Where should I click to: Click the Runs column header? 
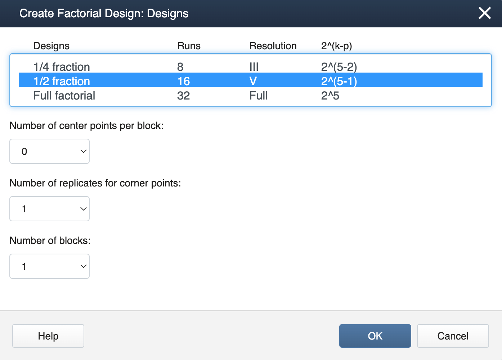click(x=189, y=46)
